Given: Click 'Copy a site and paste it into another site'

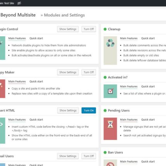Looking at the screenshot, I should pos(36,88).
